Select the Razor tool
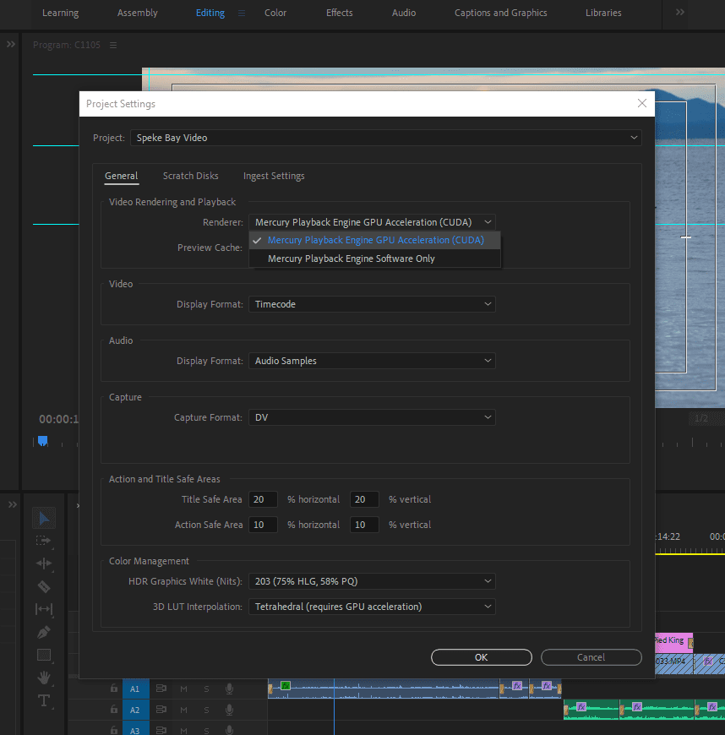Viewport: 725px width, 735px height. [44, 586]
